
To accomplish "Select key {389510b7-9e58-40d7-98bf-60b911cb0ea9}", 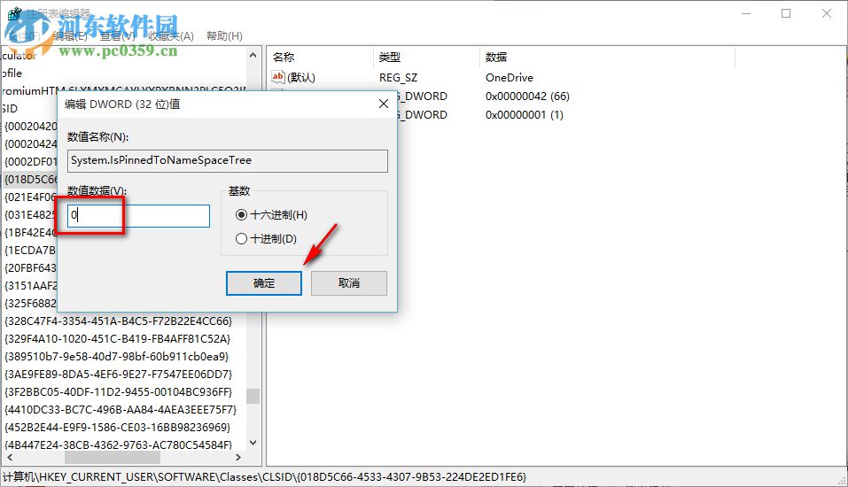I will (117, 357).
